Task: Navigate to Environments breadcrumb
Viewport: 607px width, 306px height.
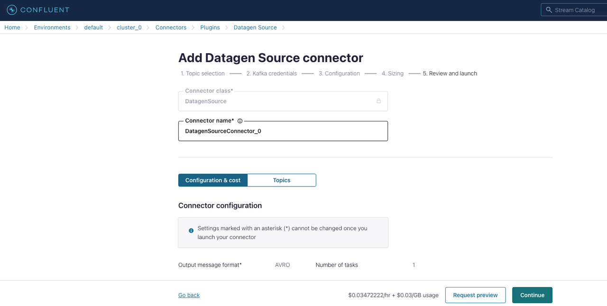Action: pos(52,28)
